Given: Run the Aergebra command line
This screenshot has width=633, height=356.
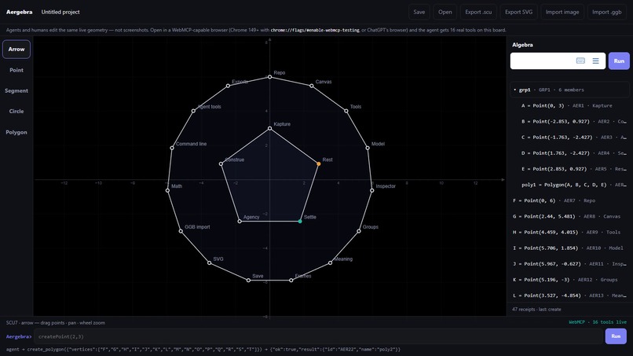Looking at the screenshot, I should [x=616, y=336].
